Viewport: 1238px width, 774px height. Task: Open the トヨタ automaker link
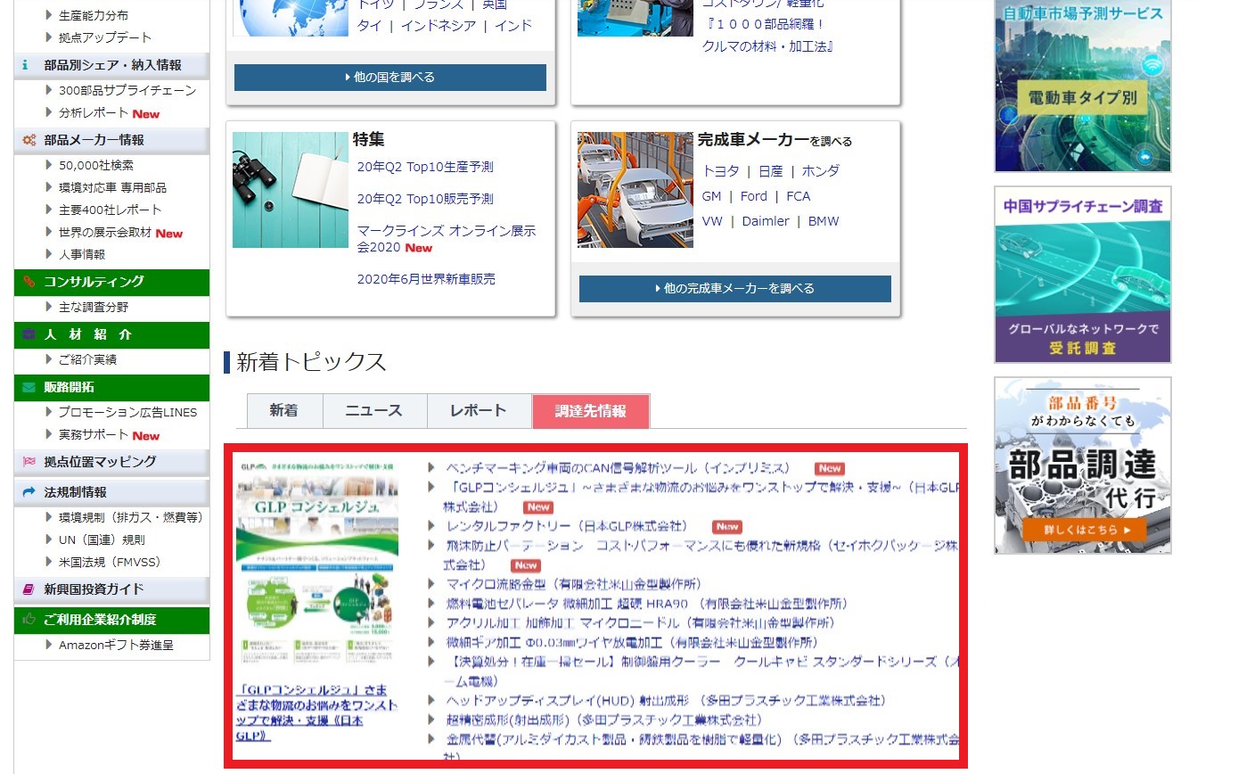coord(721,171)
